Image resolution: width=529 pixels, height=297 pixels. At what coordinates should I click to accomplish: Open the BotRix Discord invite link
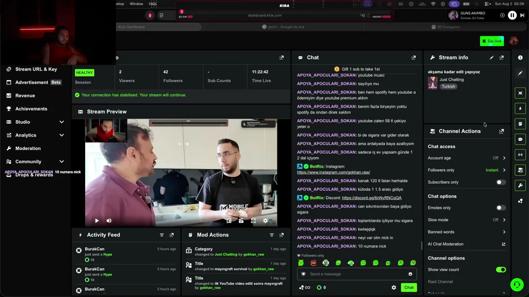click(372, 198)
